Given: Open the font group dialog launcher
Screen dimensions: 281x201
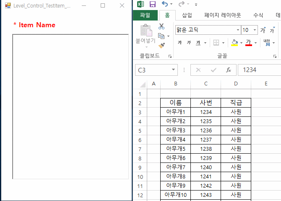Looking at the screenshot, I should pos(275,57).
